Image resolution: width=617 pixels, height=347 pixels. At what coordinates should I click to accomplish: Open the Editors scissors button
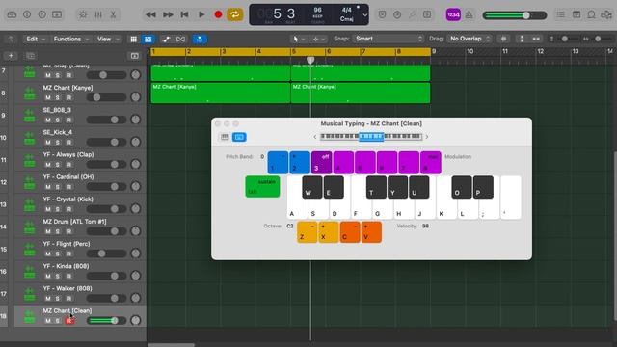pyautogui.click(x=113, y=15)
